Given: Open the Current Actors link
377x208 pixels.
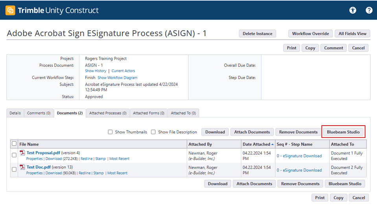Looking at the screenshot, I should click(123, 71).
